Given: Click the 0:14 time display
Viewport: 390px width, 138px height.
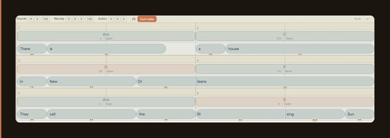Looking at the screenshot, I should point(357,19).
